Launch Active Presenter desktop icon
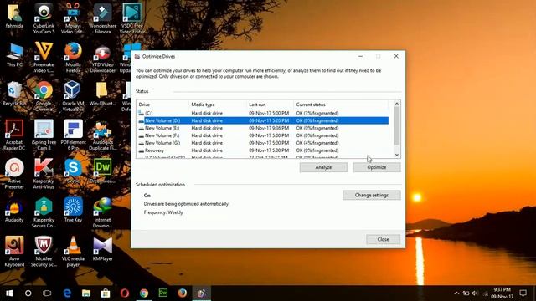 14,174
